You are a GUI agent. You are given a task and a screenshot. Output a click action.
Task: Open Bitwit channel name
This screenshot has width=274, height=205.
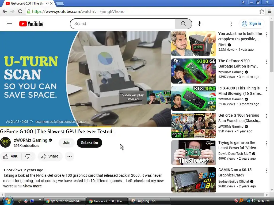222,45
